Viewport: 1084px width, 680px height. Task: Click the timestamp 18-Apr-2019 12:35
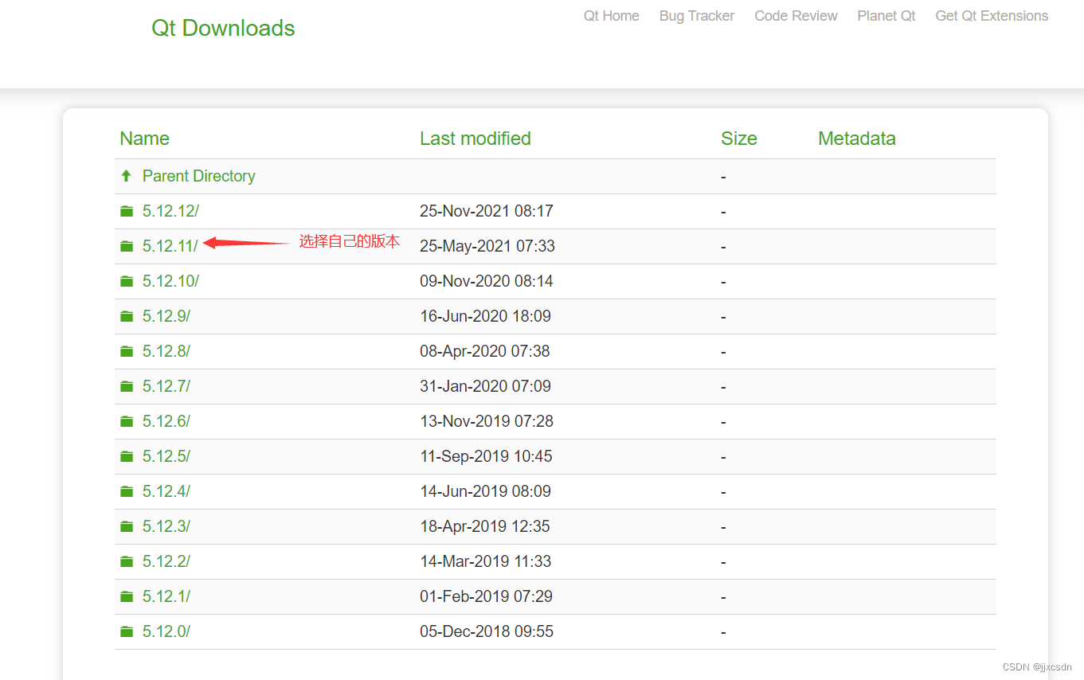(x=485, y=526)
